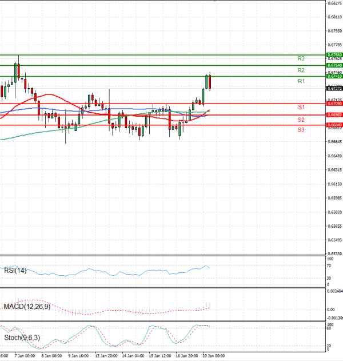Select the 0.67410 green price tag

point(334,76)
